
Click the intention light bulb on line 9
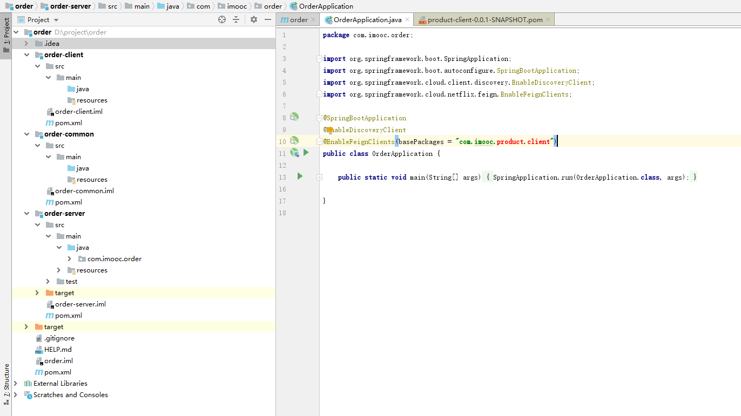click(x=329, y=129)
